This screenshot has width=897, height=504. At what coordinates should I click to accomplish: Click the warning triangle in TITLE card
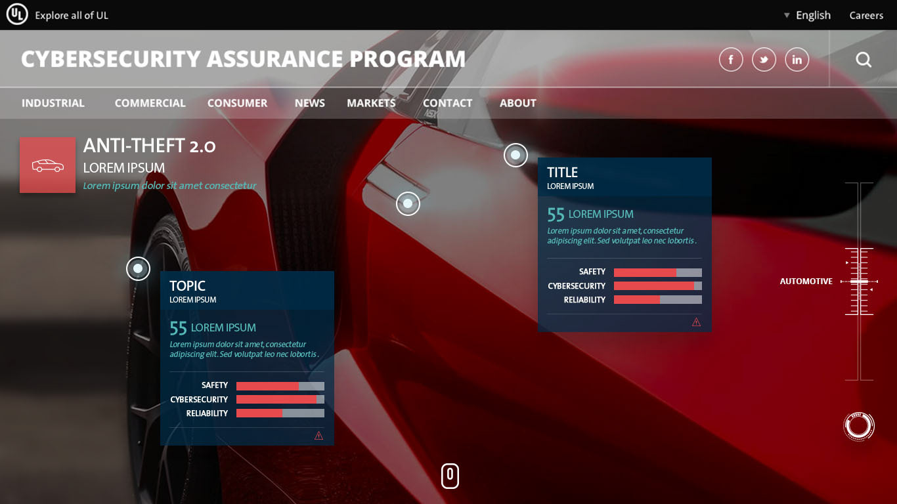click(696, 322)
